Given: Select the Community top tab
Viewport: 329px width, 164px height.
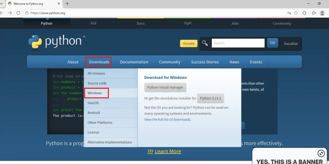Looking at the screenshot, I should (x=282, y=23).
